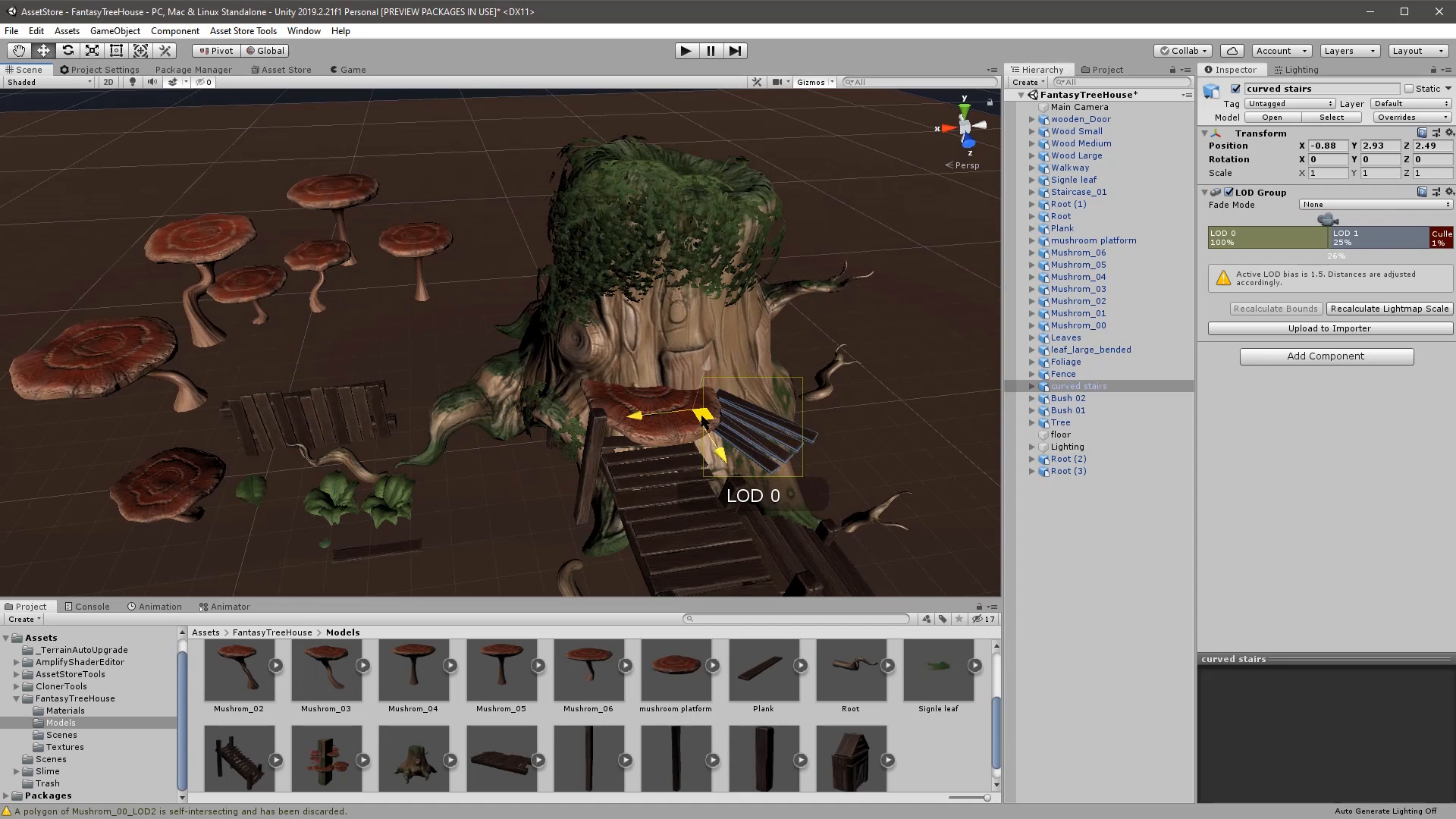Click Add Component button

click(1326, 356)
